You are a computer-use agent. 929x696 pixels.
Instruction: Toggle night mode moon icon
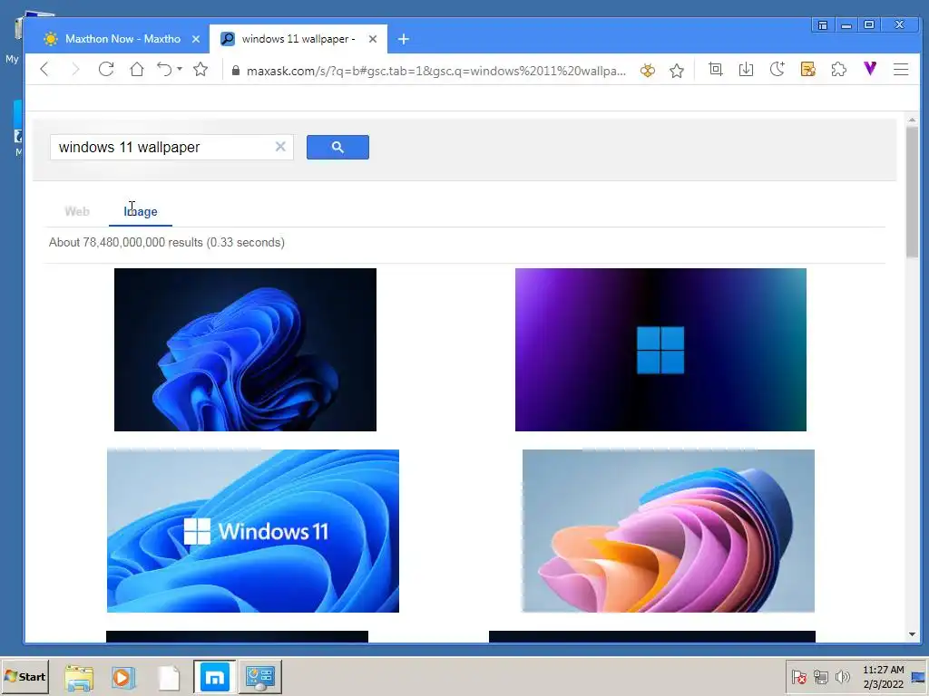(x=777, y=69)
